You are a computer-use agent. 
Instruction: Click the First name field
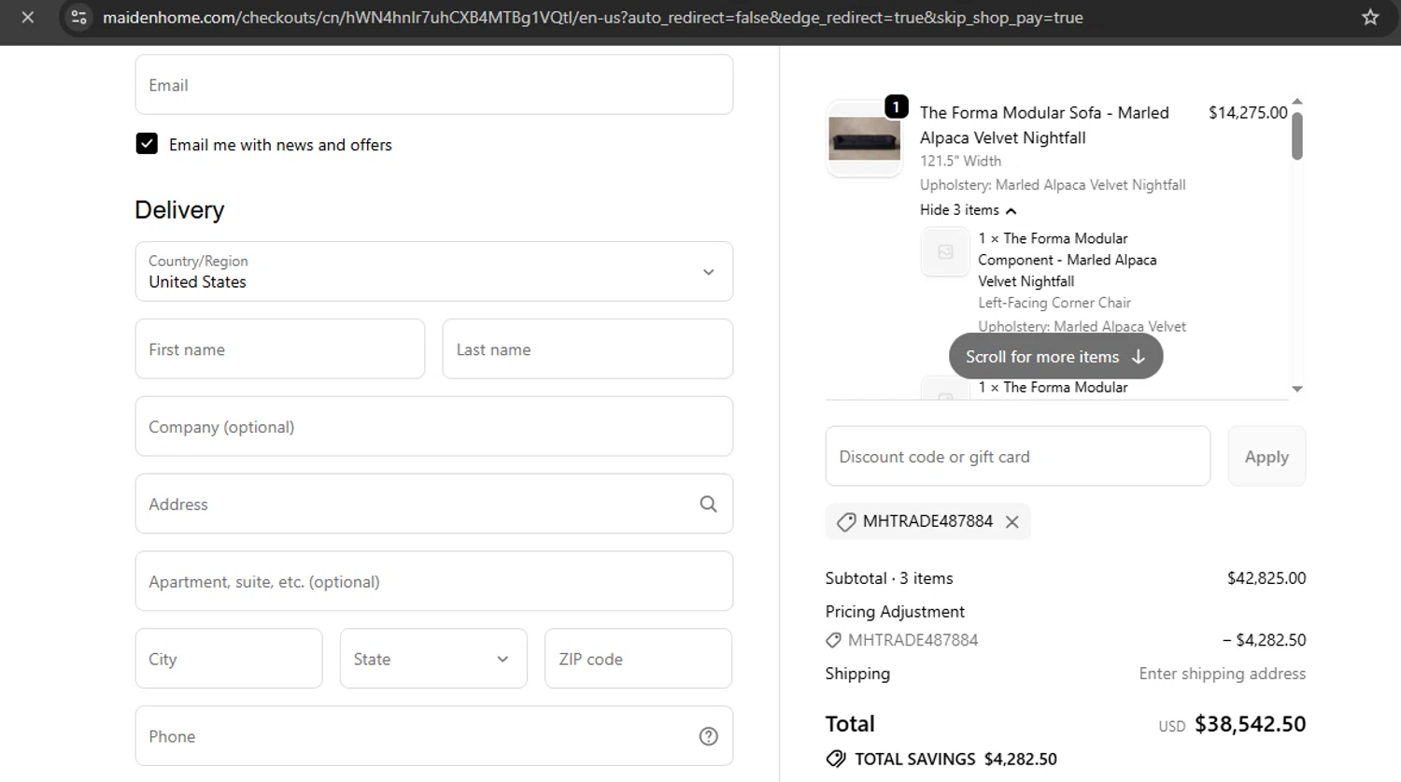(x=280, y=349)
